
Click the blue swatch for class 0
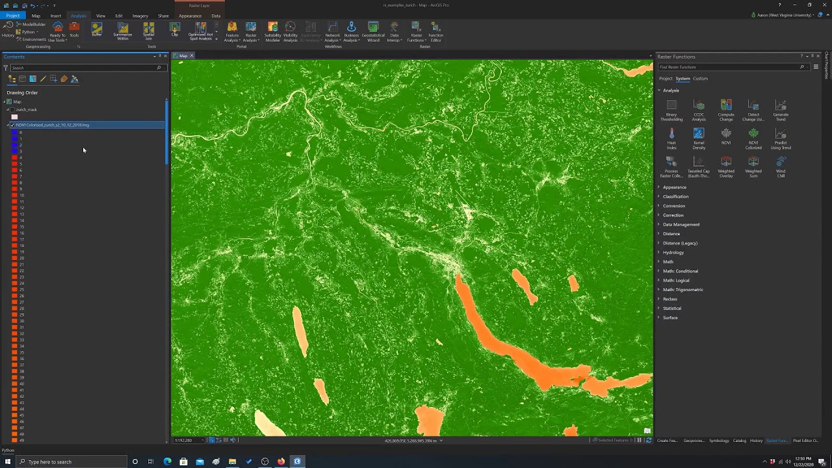(14, 133)
